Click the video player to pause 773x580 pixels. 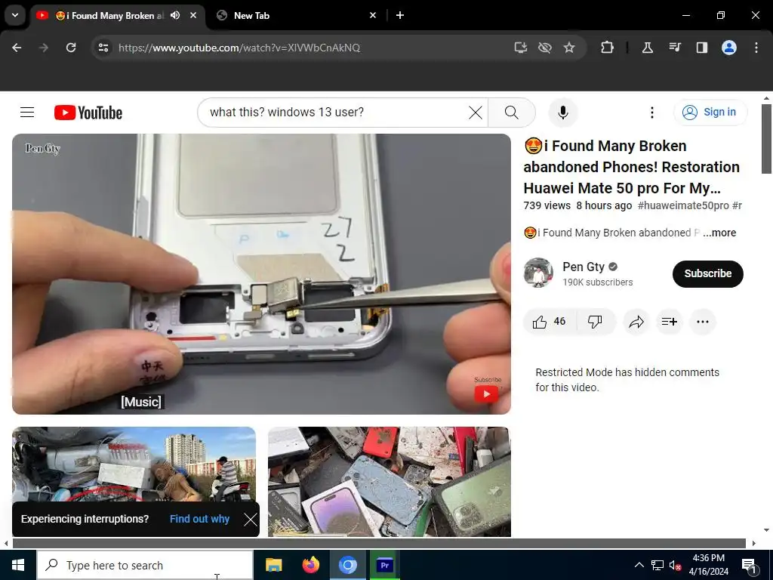[261, 273]
